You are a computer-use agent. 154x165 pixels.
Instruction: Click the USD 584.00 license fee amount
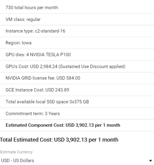coord(68,78)
